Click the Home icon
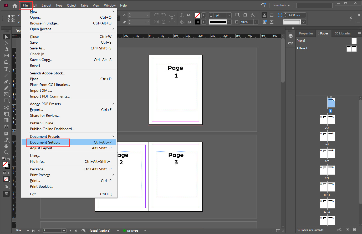 (x=15, y=6)
